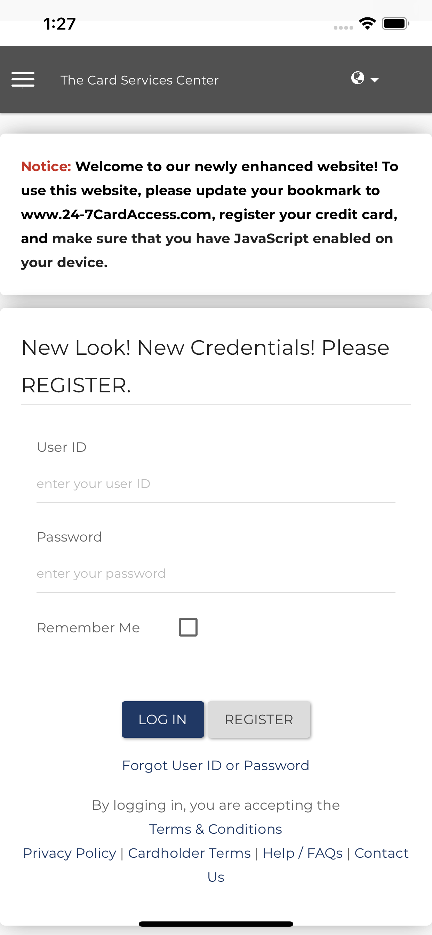The width and height of the screenshot is (432, 935).
Task: Tap the home indicator bar at bottom
Action: tap(216, 924)
